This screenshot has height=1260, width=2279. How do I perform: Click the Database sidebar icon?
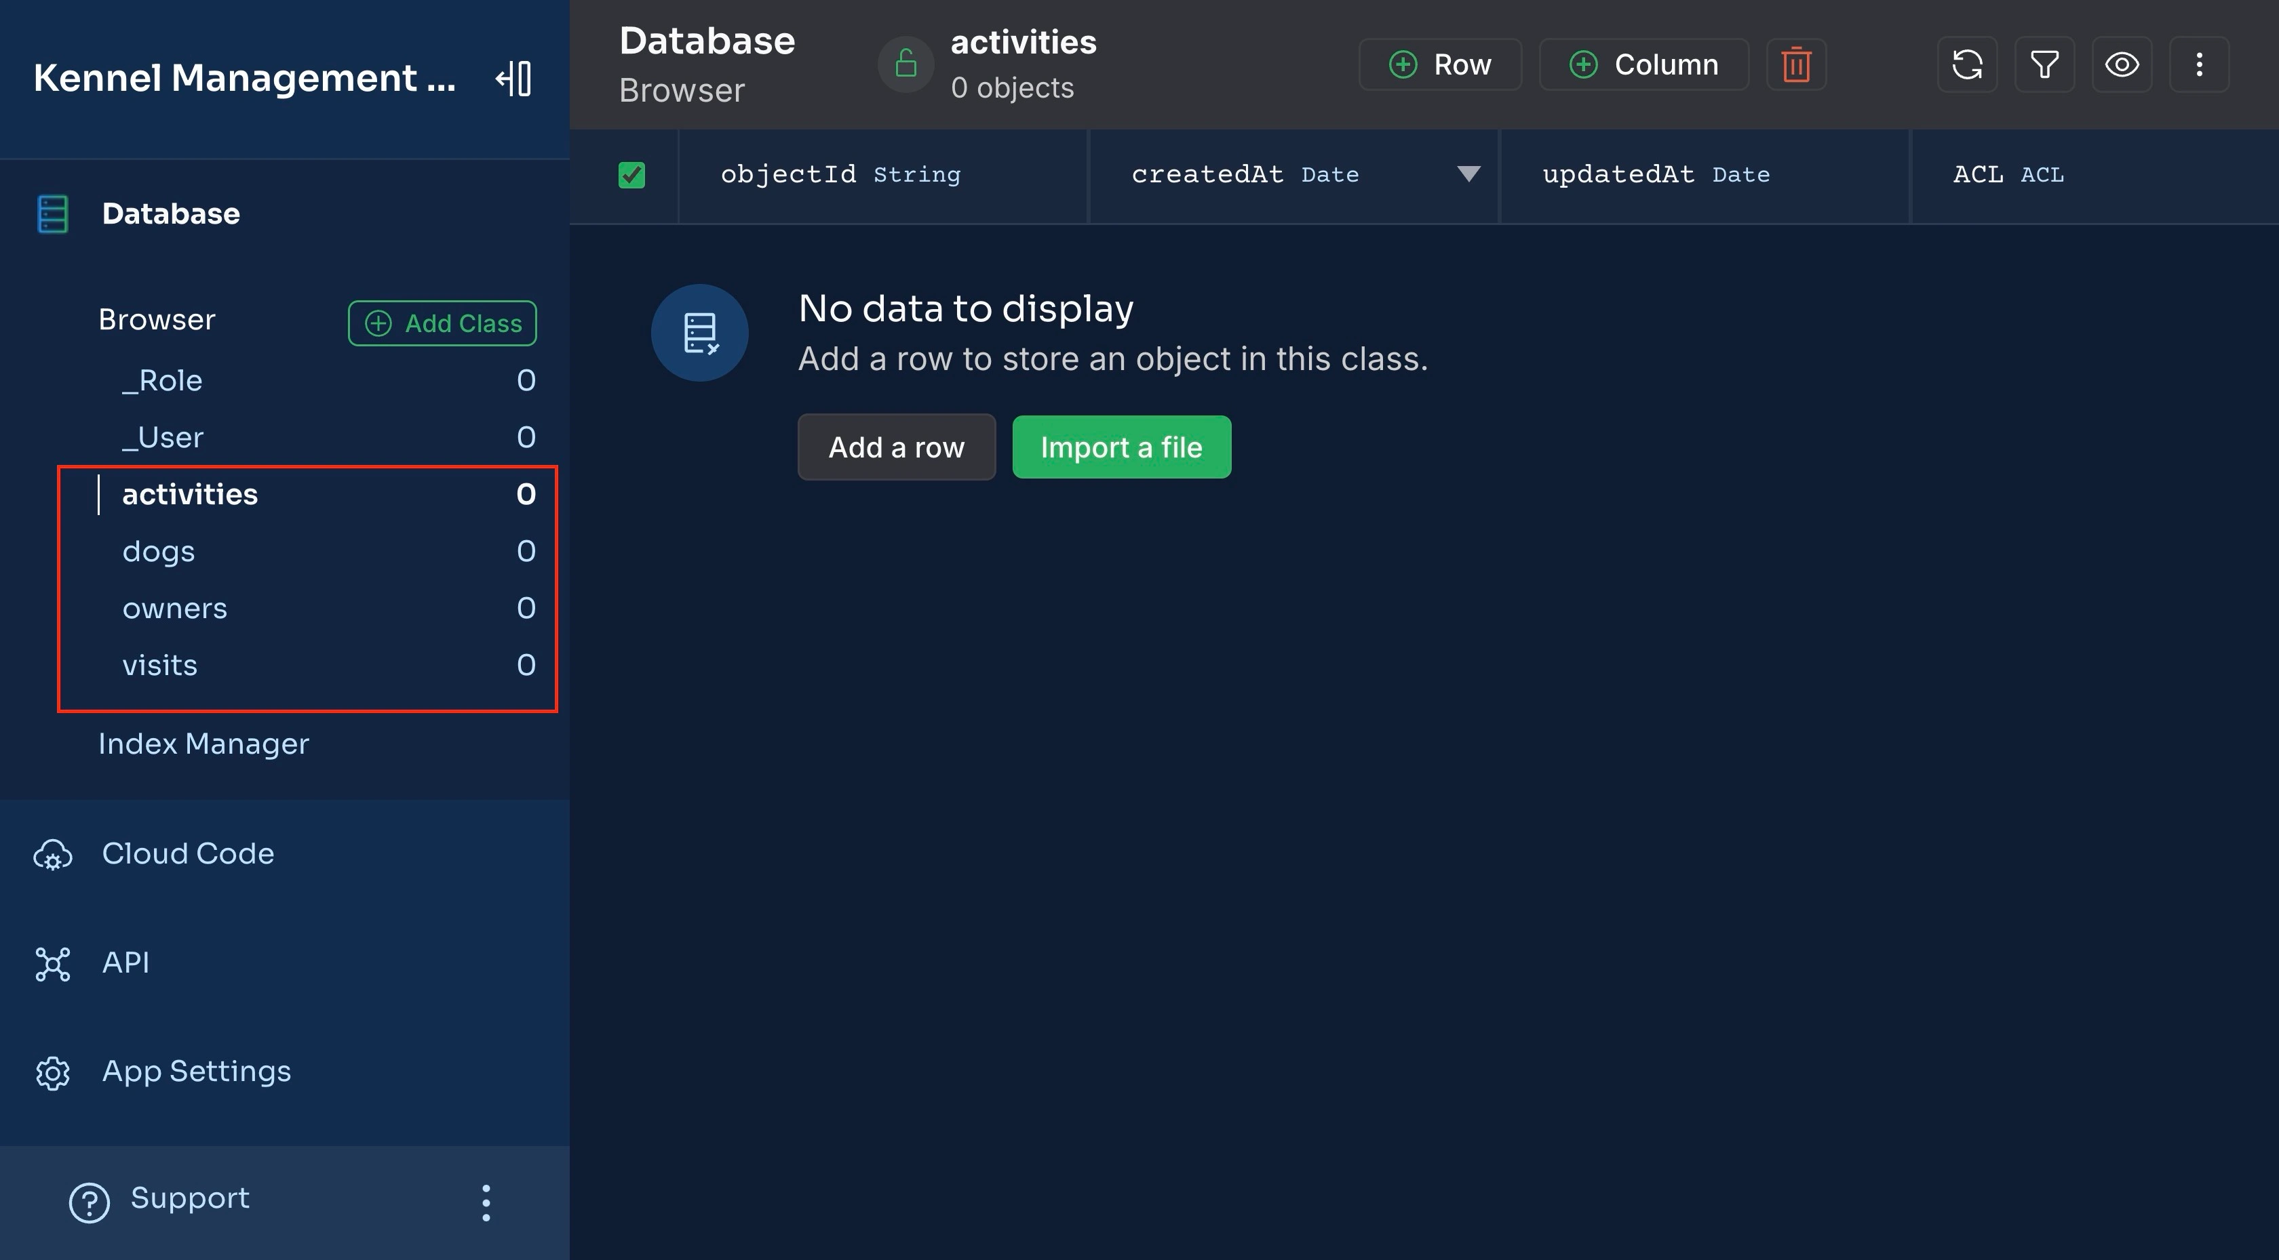click(x=53, y=213)
